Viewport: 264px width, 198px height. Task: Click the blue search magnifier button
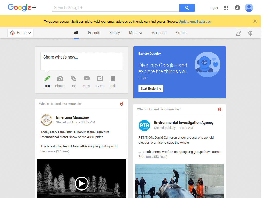187,8
